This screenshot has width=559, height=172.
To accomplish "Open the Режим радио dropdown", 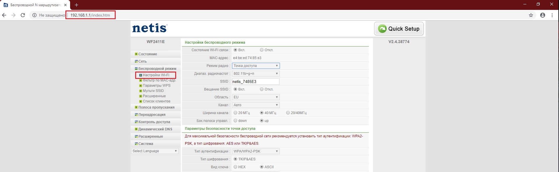I will tap(256, 66).
